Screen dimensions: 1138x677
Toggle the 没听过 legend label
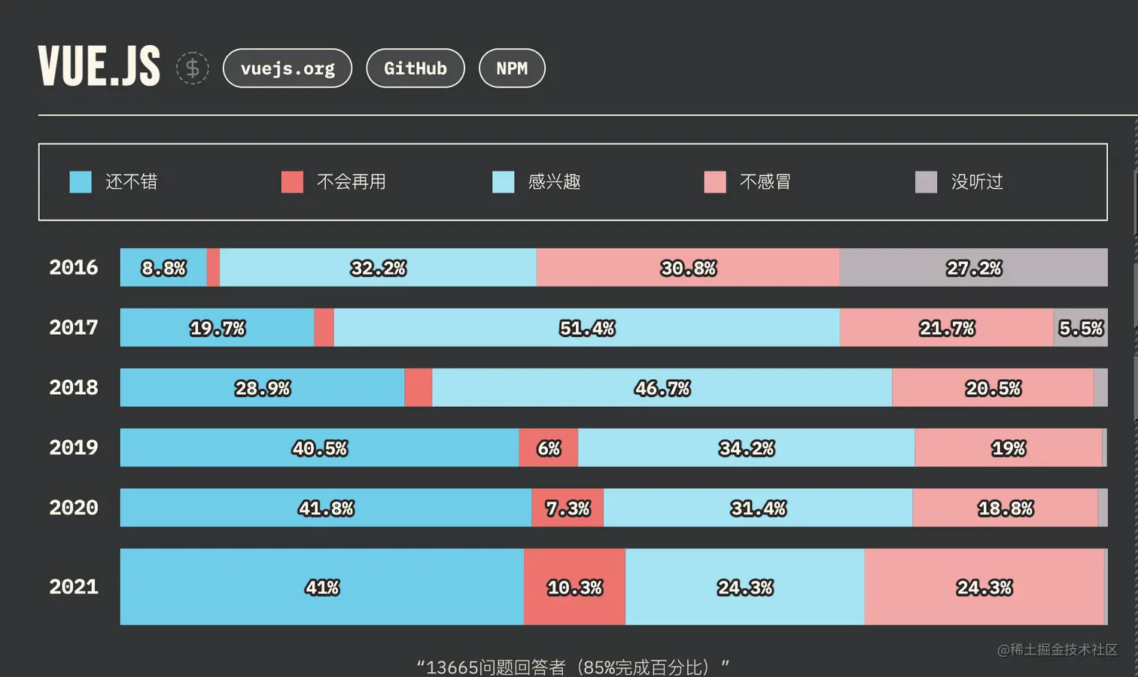(x=977, y=182)
